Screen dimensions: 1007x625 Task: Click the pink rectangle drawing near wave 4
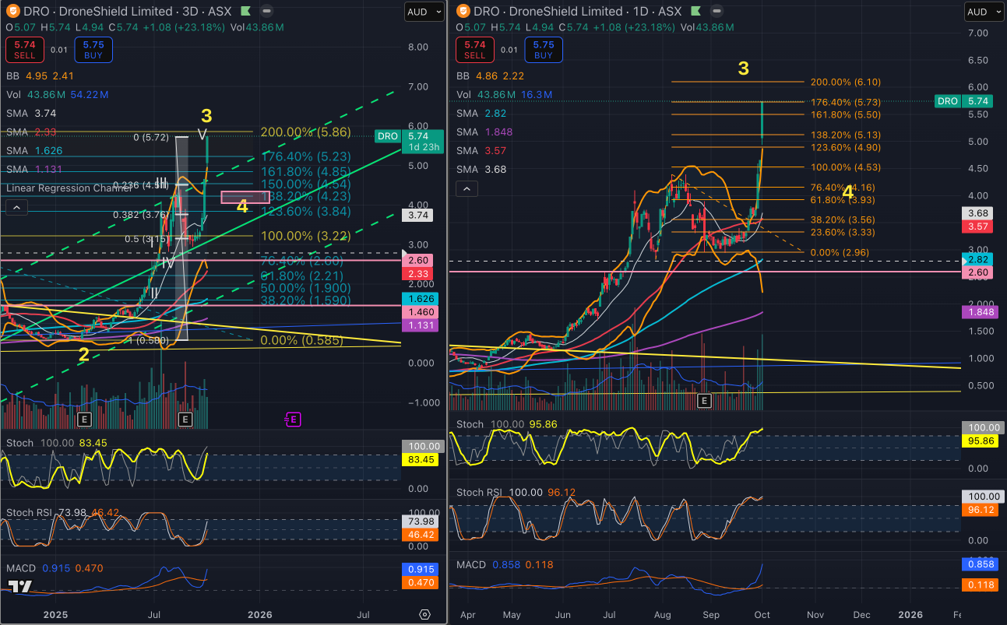click(x=245, y=198)
